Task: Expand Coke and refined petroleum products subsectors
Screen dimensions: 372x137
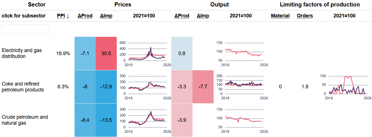Action: pyautogui.click(x=23, y=87)
